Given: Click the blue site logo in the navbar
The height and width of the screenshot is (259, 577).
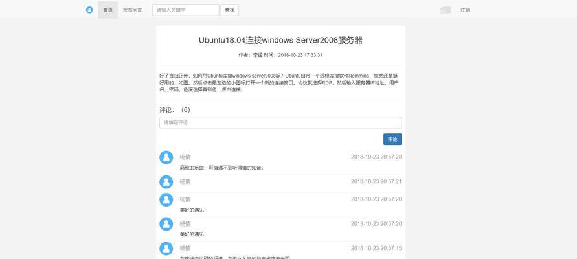Looking at the screenshot, I should [x=89, y=10].
